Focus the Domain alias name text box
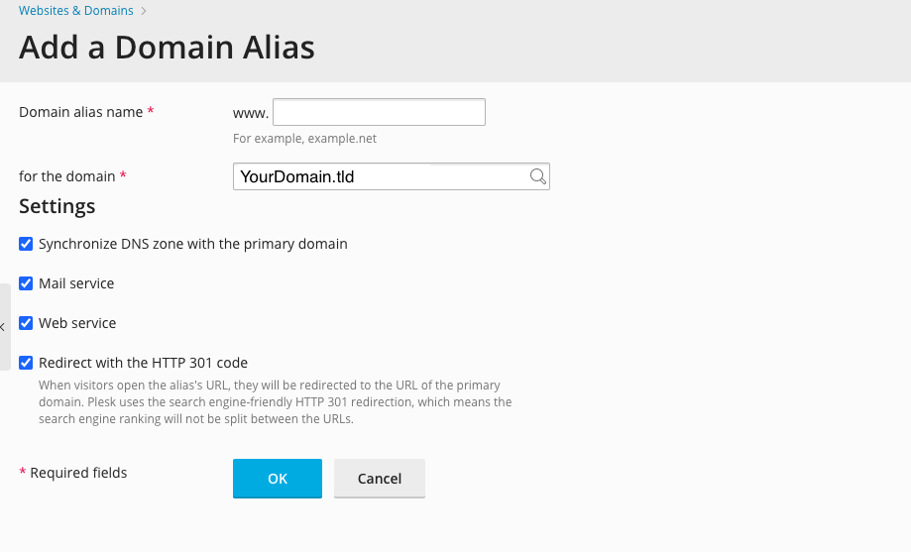Screen dimensions: 911x552 379,112
